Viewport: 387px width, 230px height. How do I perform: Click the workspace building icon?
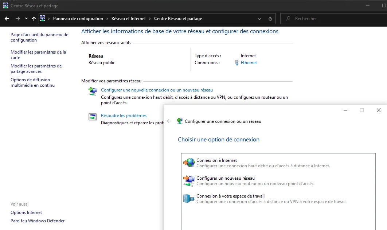tap(189, 198)
